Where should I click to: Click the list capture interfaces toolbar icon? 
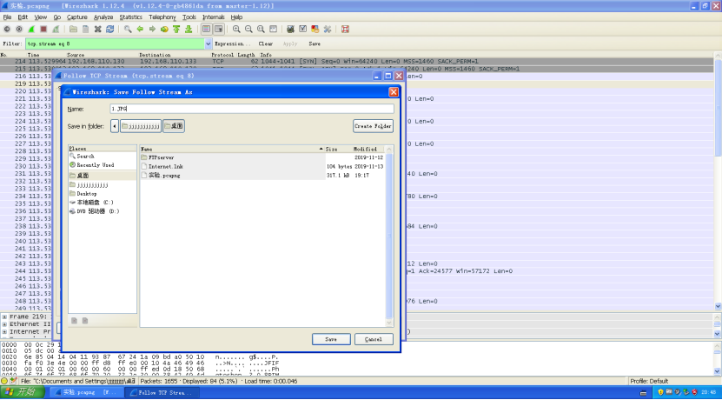tap(7, 29)
